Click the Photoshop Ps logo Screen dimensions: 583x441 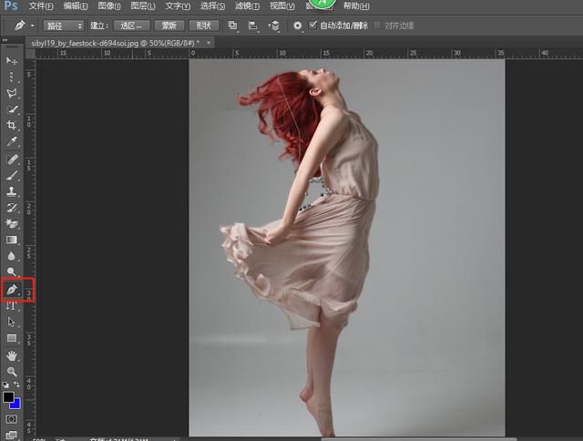tap(11, 5)
